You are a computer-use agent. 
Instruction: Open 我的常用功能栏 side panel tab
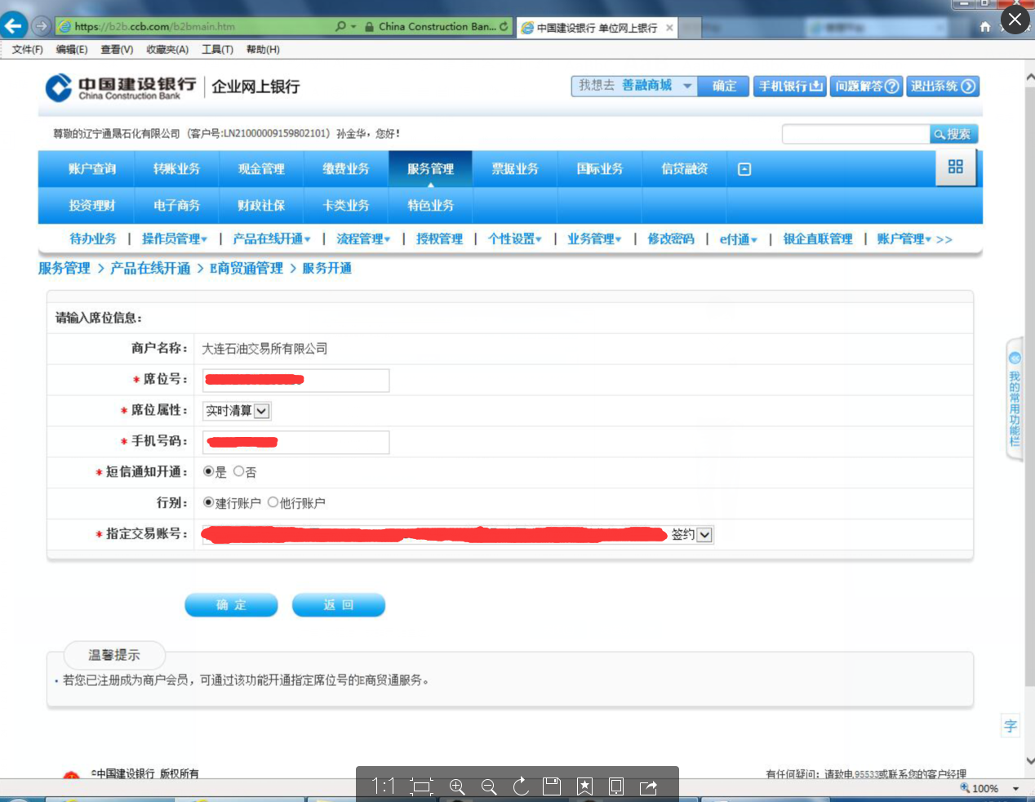tap(1015, 399)
